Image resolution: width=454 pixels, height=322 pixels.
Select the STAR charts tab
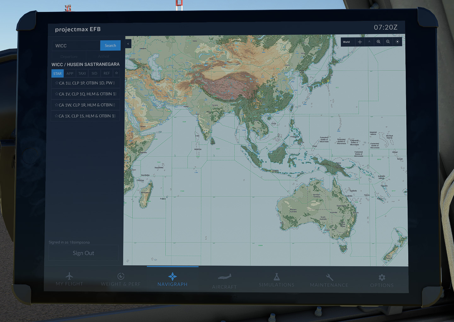tap(57, 73)
